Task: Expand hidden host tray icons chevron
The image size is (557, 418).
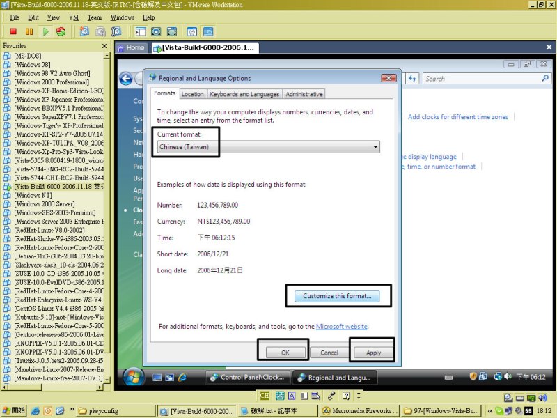Action: tap(490, 411)
